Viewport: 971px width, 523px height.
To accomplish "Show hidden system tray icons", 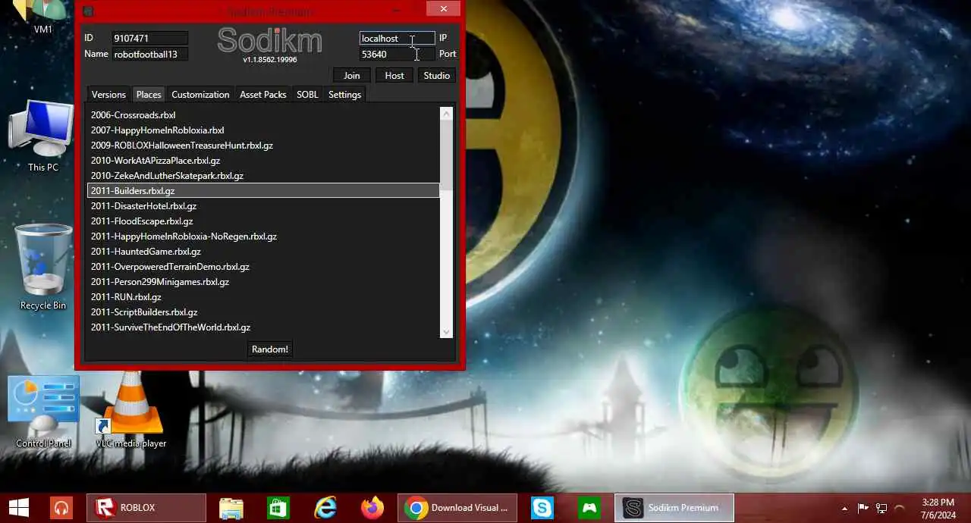I will tap(845, 509).
